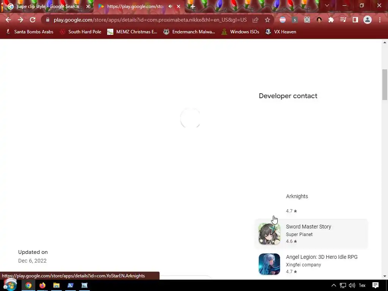The image size is (388, 291).
Task: Open PowerShell from the taskbar
Action: [x=70, y=285]
